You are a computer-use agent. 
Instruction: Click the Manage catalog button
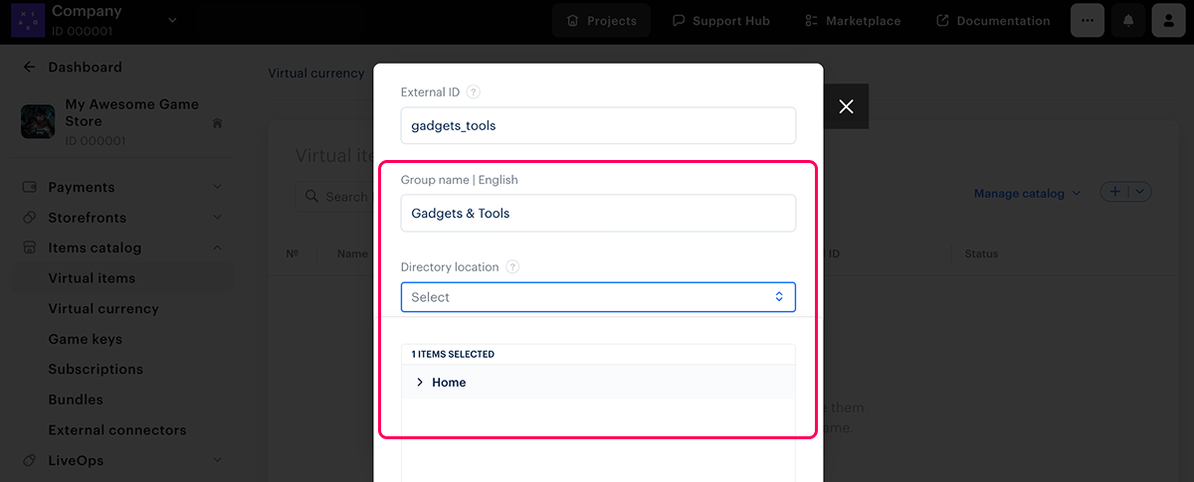[x=1027, y=194]
